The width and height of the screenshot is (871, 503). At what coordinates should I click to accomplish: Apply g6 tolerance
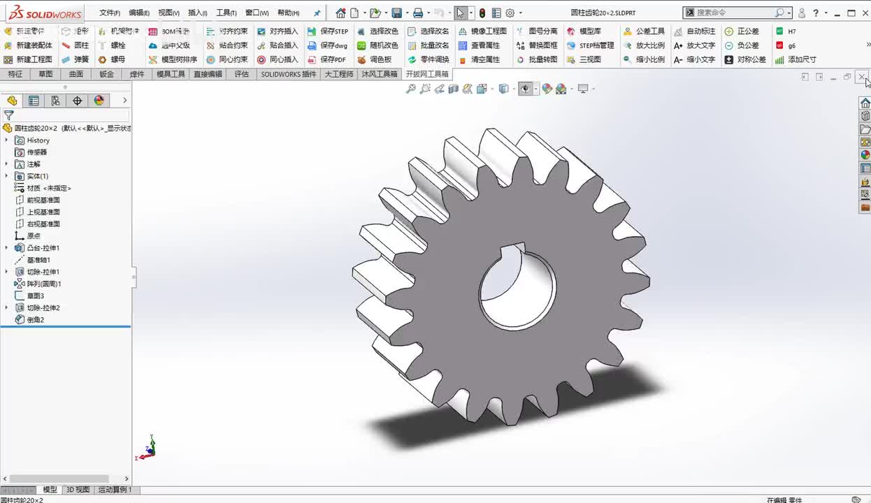(786, 45)
